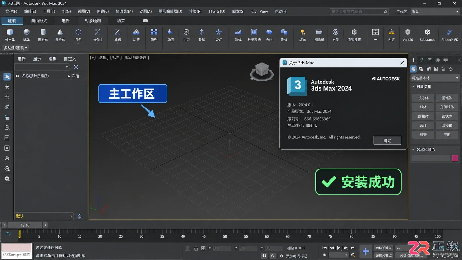Pick the 圆锥体 cone ribbon icon

pos(60,35)
